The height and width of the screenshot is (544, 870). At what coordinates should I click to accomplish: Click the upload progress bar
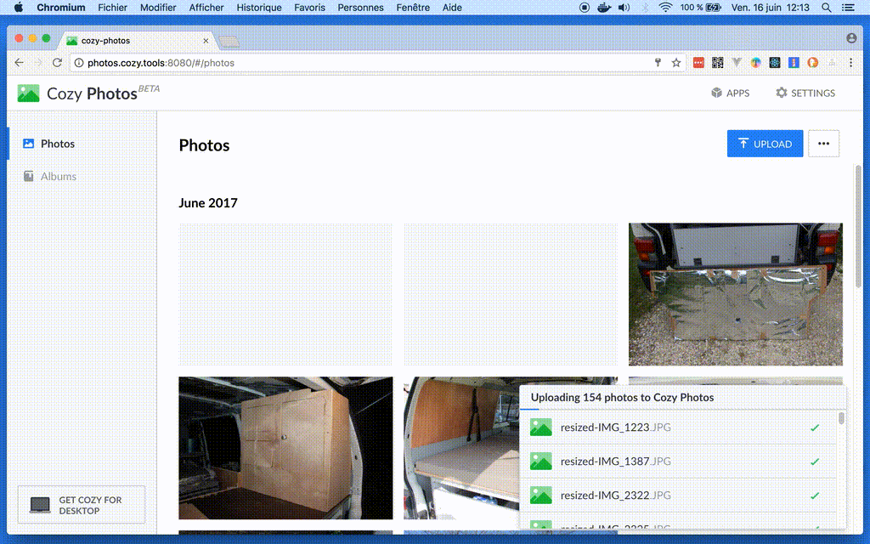[683, 410]
